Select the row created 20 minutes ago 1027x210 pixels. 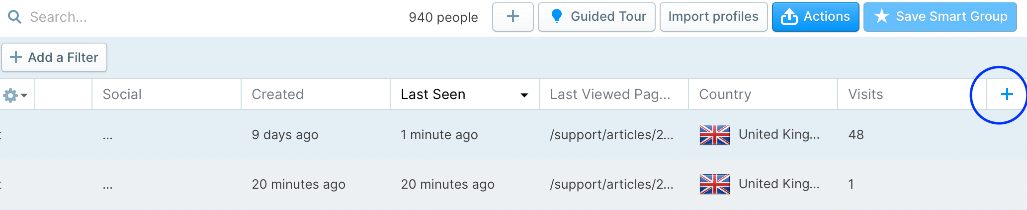pyautogui.click(x=298, y=184)
